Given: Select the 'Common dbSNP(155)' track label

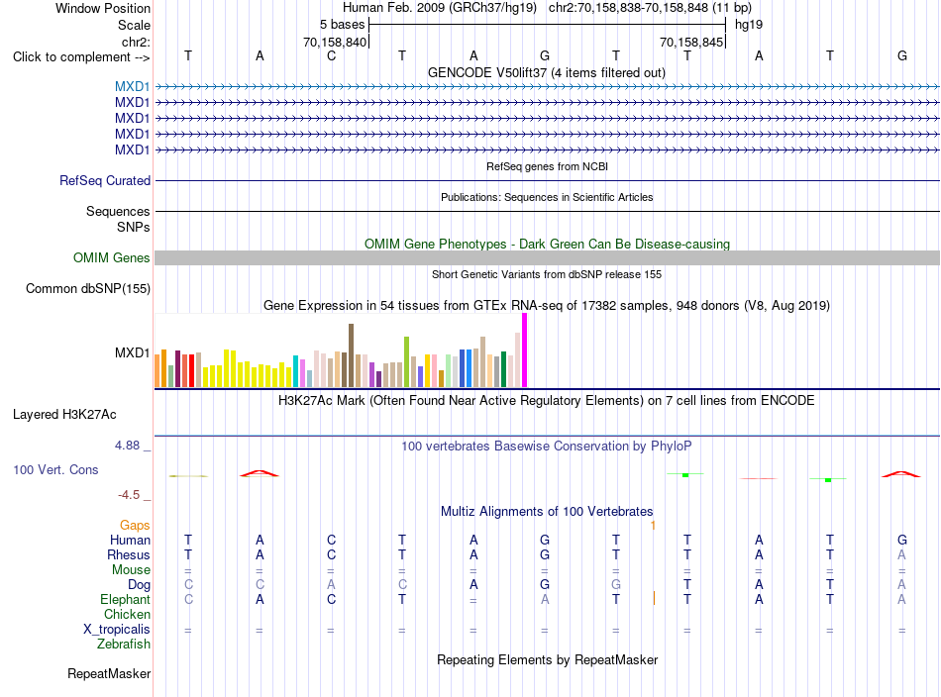Looking at the screenshot, I should (88, 288).
